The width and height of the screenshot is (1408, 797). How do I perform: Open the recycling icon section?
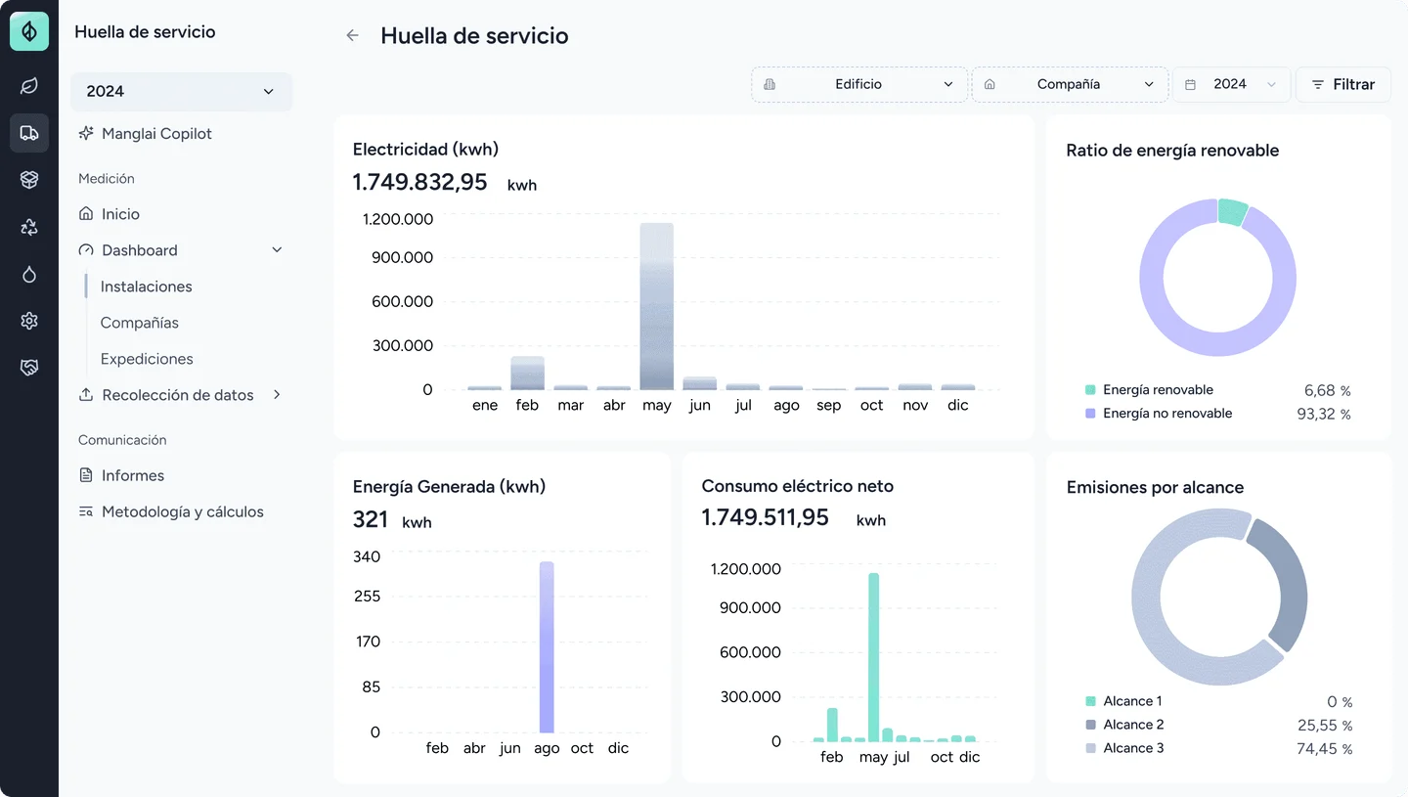coord(29,227)
